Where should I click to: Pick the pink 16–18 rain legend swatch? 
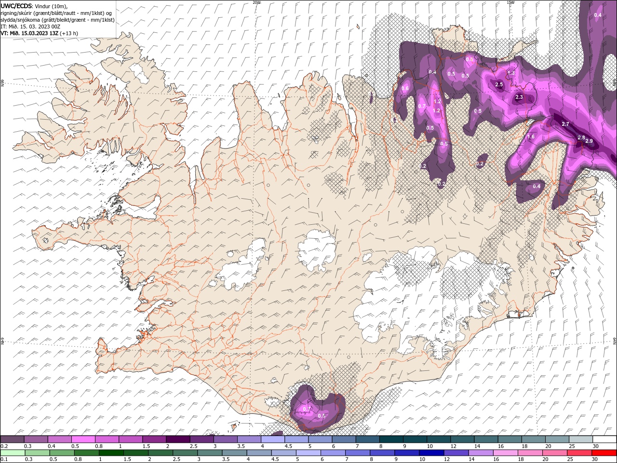[x=506, y=452]
